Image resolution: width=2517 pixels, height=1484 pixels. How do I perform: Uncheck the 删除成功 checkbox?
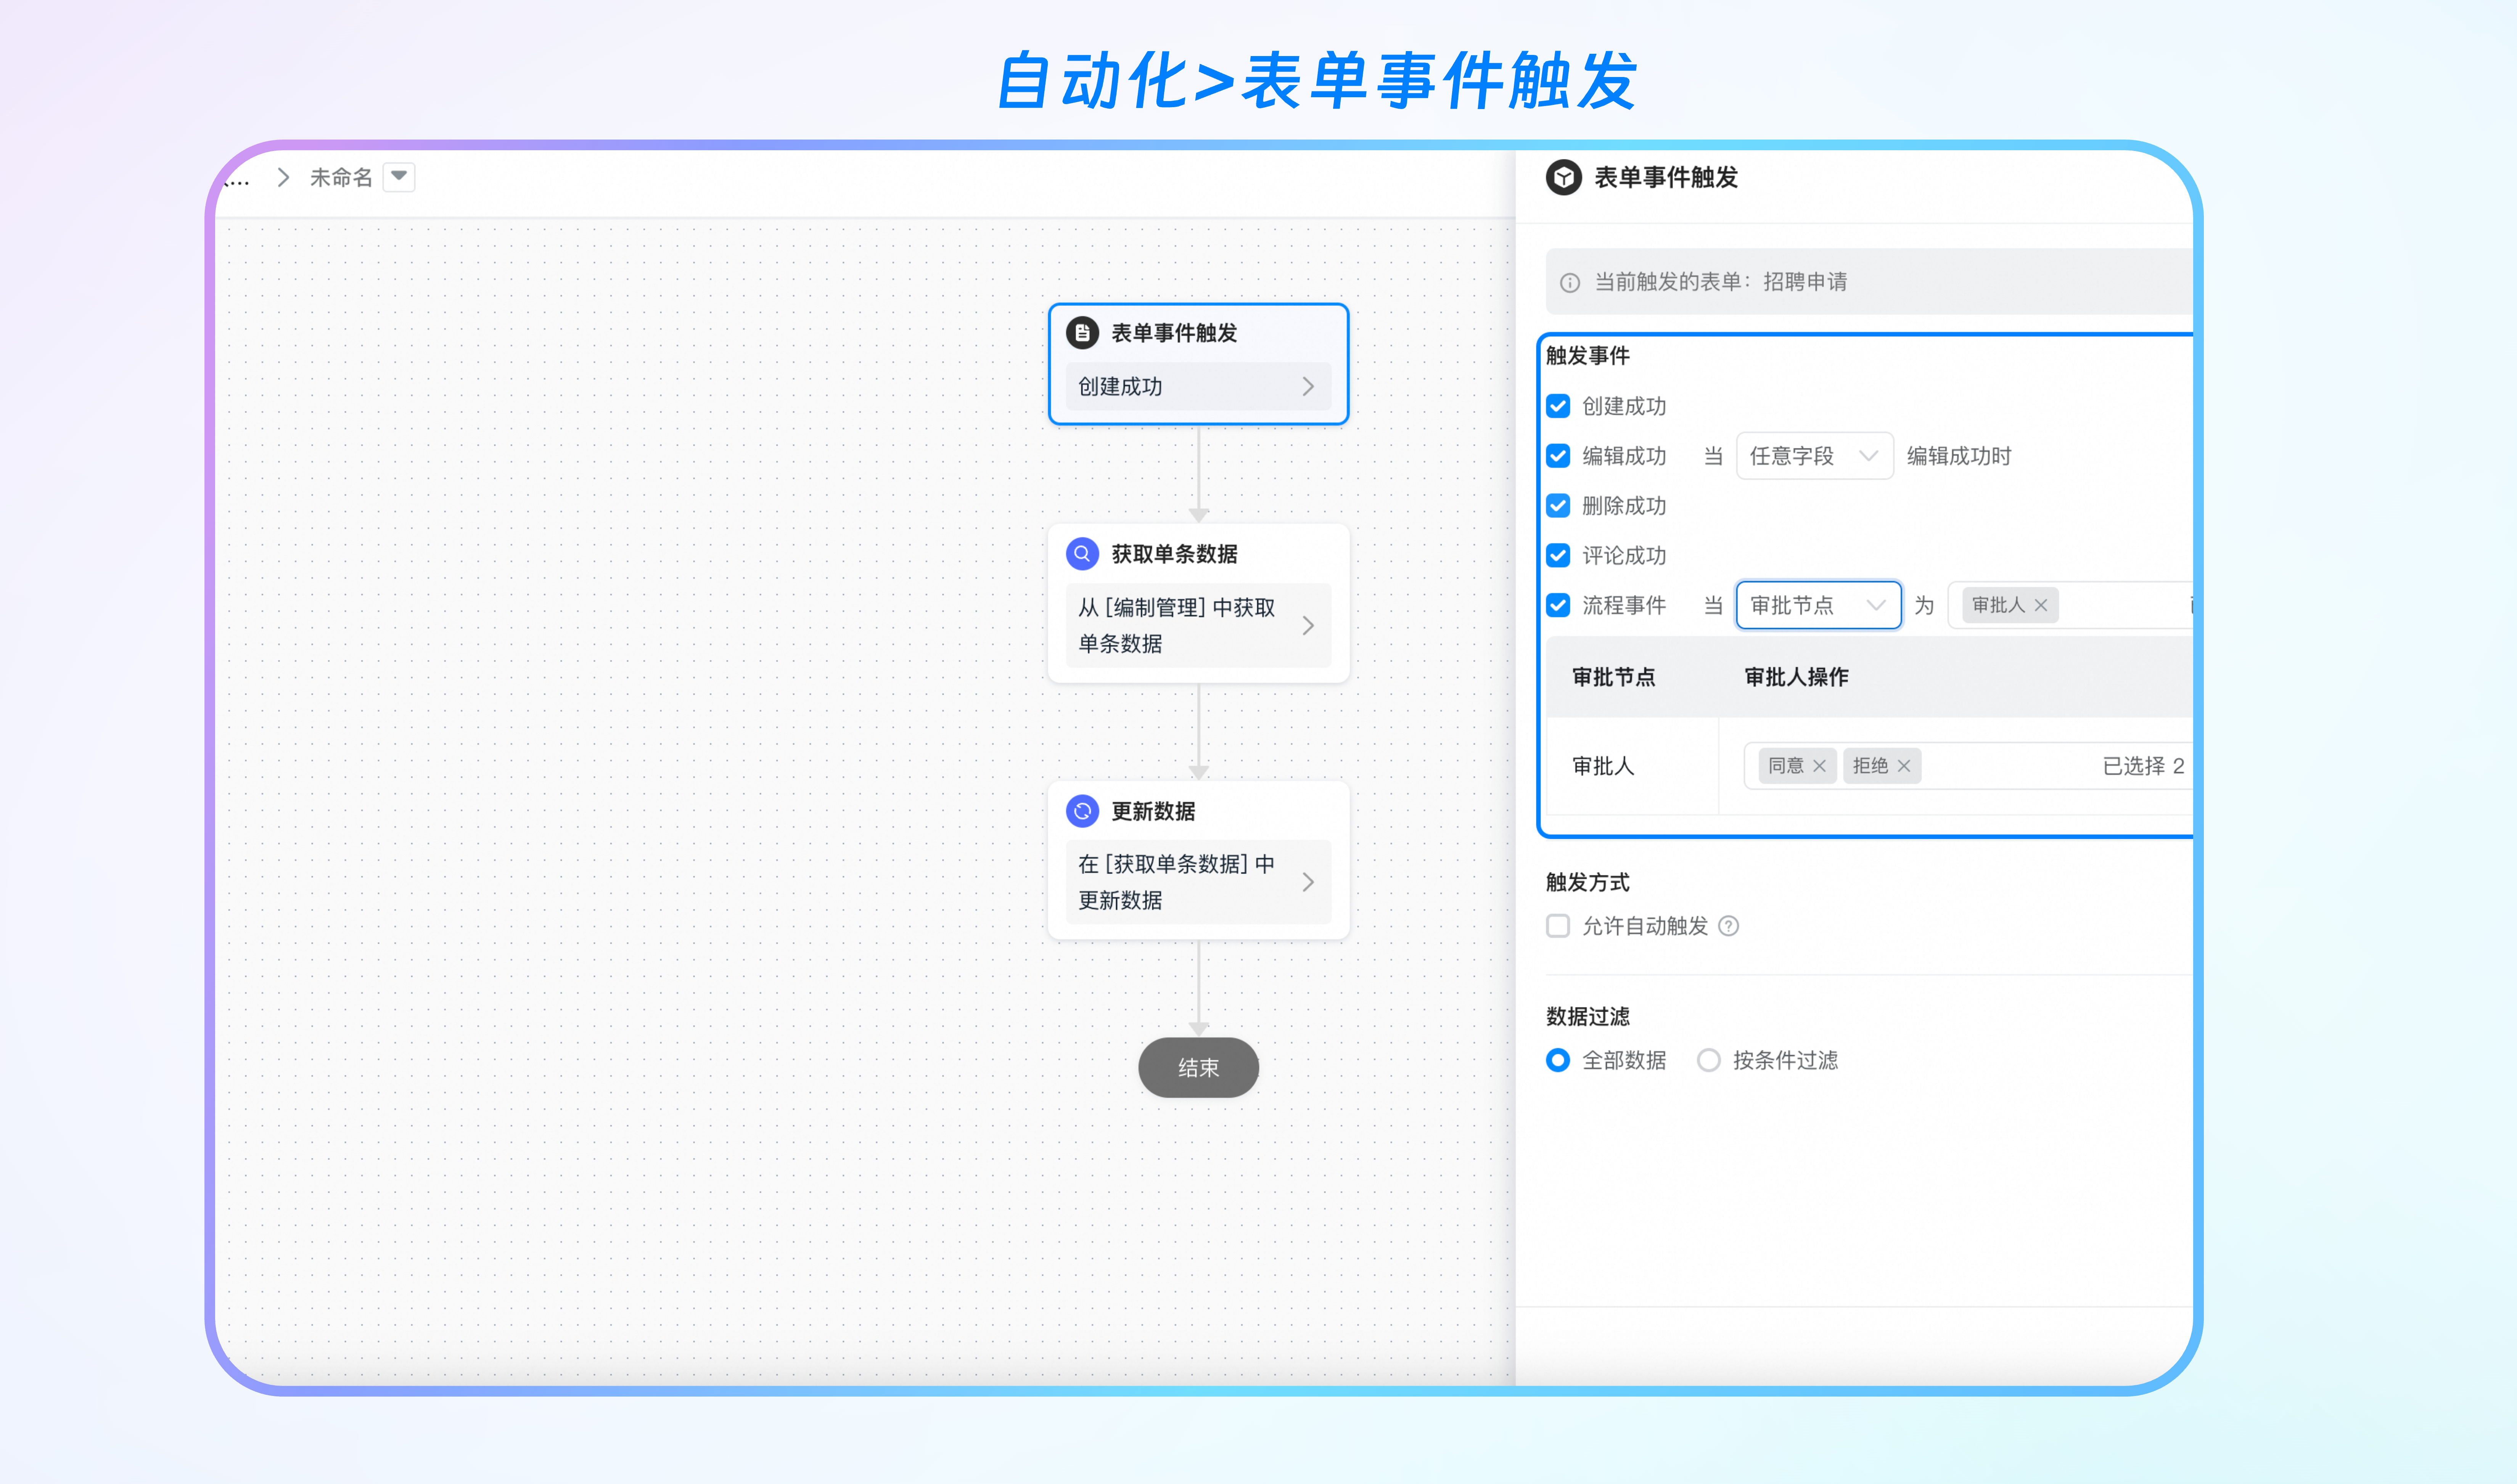(x=1558, y=506)
